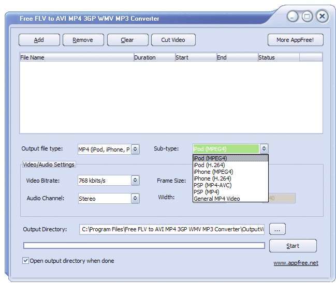Screen dimensions: 336x283
Task: Pick PSP (MP4-AVC) from the list
Action: [212, 185]
